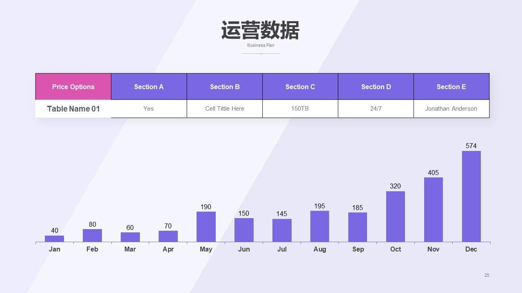Click the Table Name 01 row label
The height and width of the screenshot is (293, 522).
tap(73, 109)
